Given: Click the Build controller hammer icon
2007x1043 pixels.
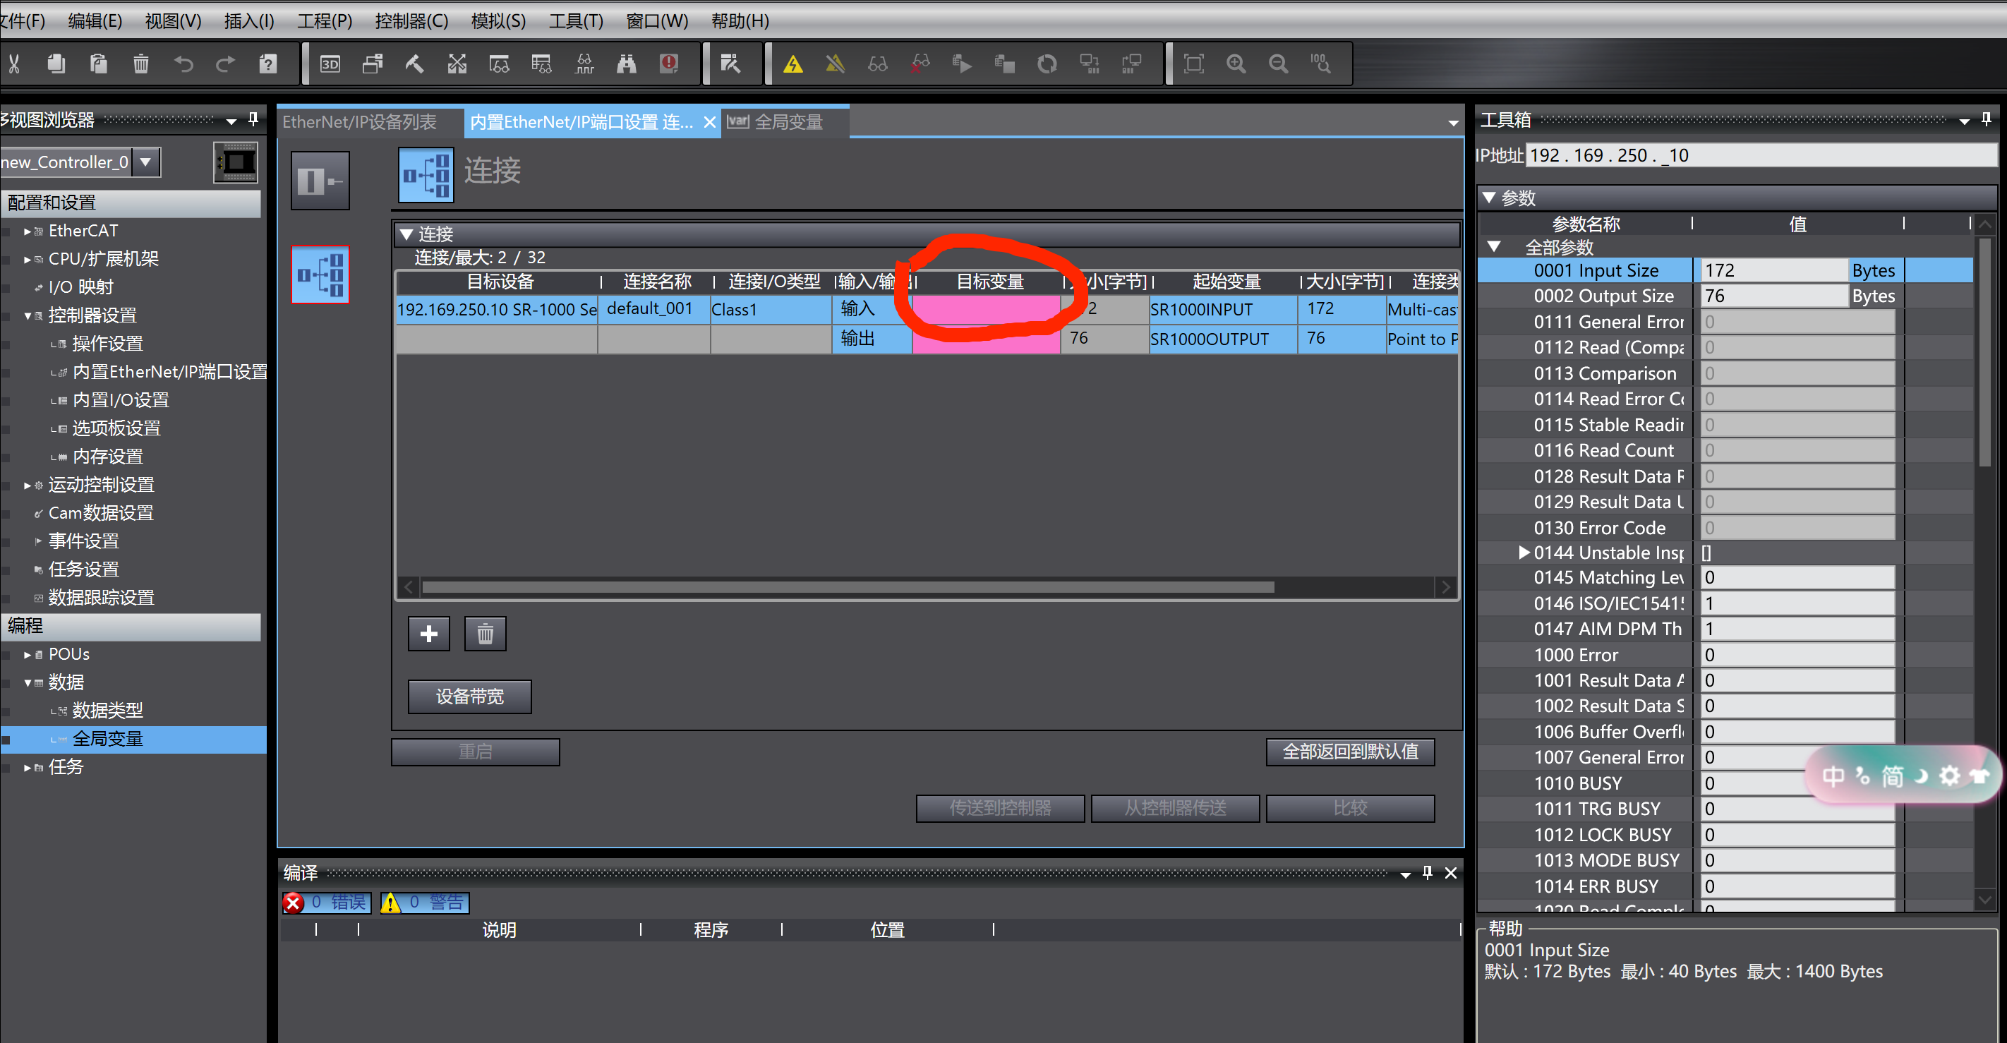Looking at the screenshot, I should click(414, 64).
